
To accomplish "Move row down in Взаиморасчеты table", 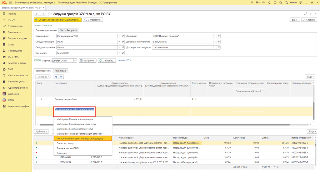I will [x=61, y=76].
